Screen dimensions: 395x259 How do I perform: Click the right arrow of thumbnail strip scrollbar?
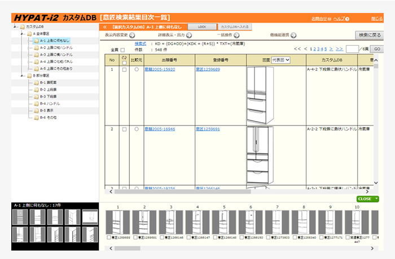pos(372,248)
